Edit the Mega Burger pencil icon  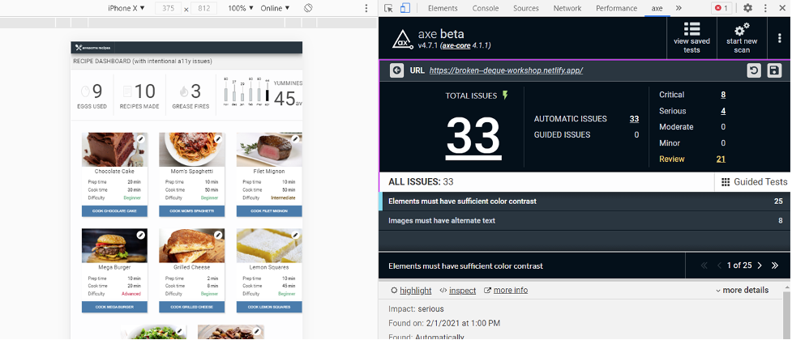[x=141, y=235]
